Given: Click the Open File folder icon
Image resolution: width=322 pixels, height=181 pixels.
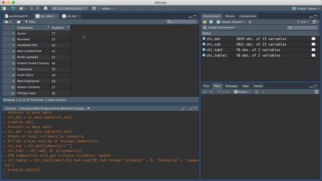Looking at the screenshot, I should point(21,9).
